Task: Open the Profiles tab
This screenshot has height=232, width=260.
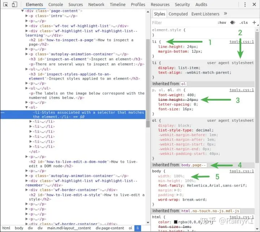Action: [x=138, y=4]
